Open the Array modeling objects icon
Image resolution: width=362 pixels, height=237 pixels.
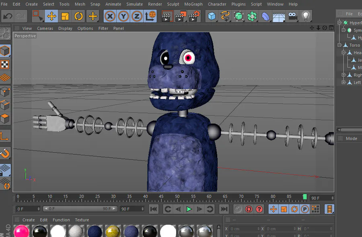(x=252, y=16)
